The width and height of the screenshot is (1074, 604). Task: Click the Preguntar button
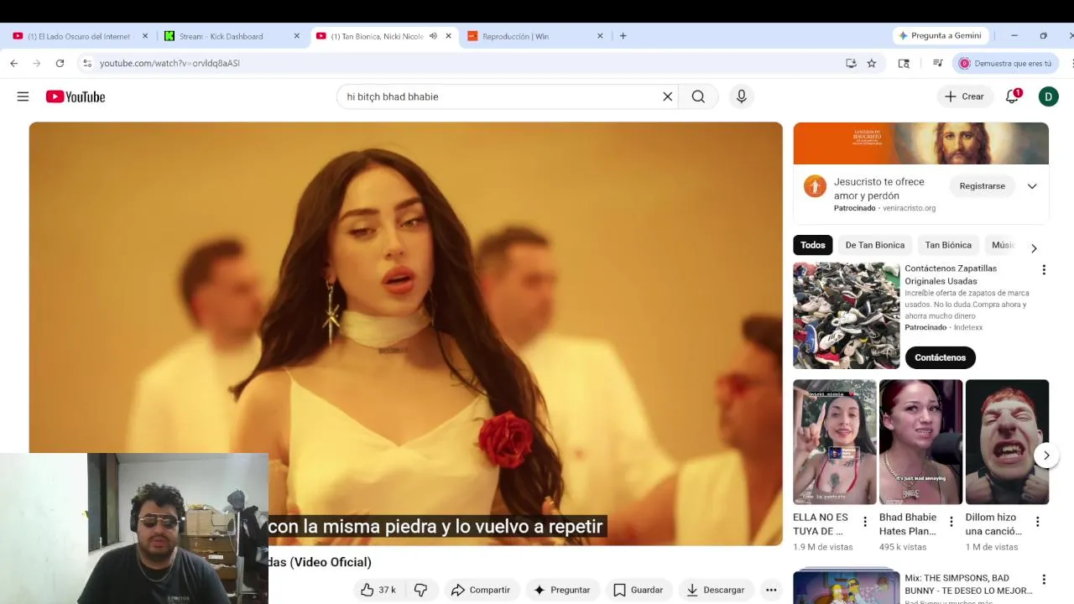[562, 590]
